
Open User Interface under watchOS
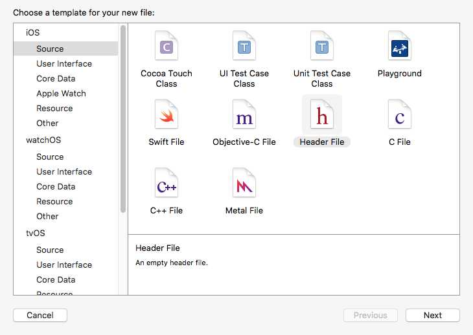pos(65,171)
